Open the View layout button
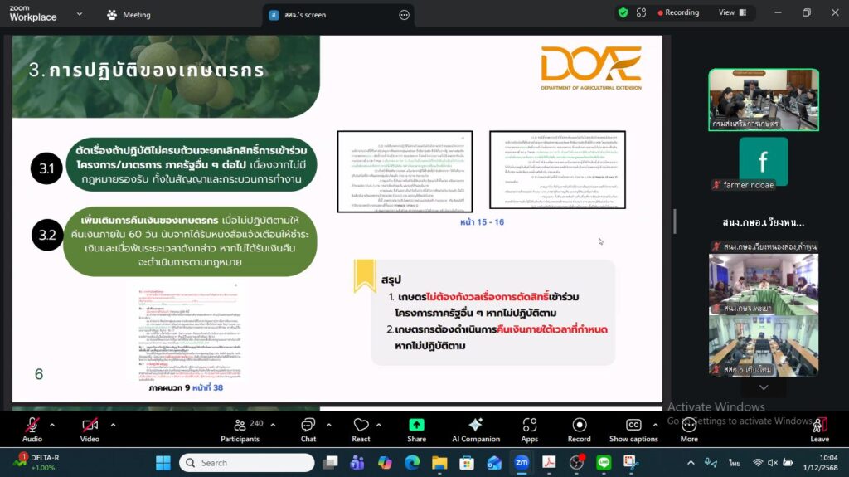Image resolution: width=849 pixels, height=477 pixels. pos(732,12)
